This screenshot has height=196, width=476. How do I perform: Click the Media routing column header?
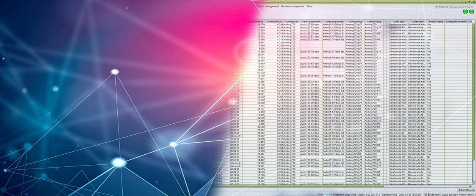435,22
